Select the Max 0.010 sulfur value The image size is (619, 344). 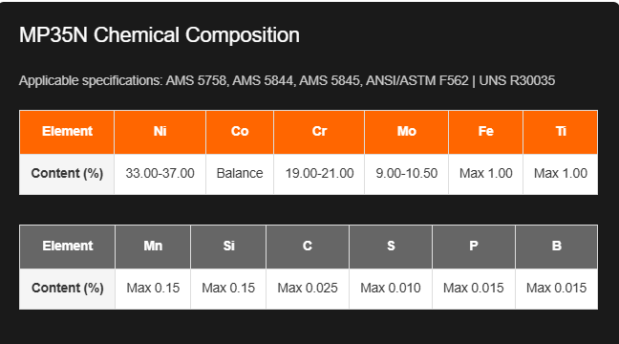pos(391,289)
